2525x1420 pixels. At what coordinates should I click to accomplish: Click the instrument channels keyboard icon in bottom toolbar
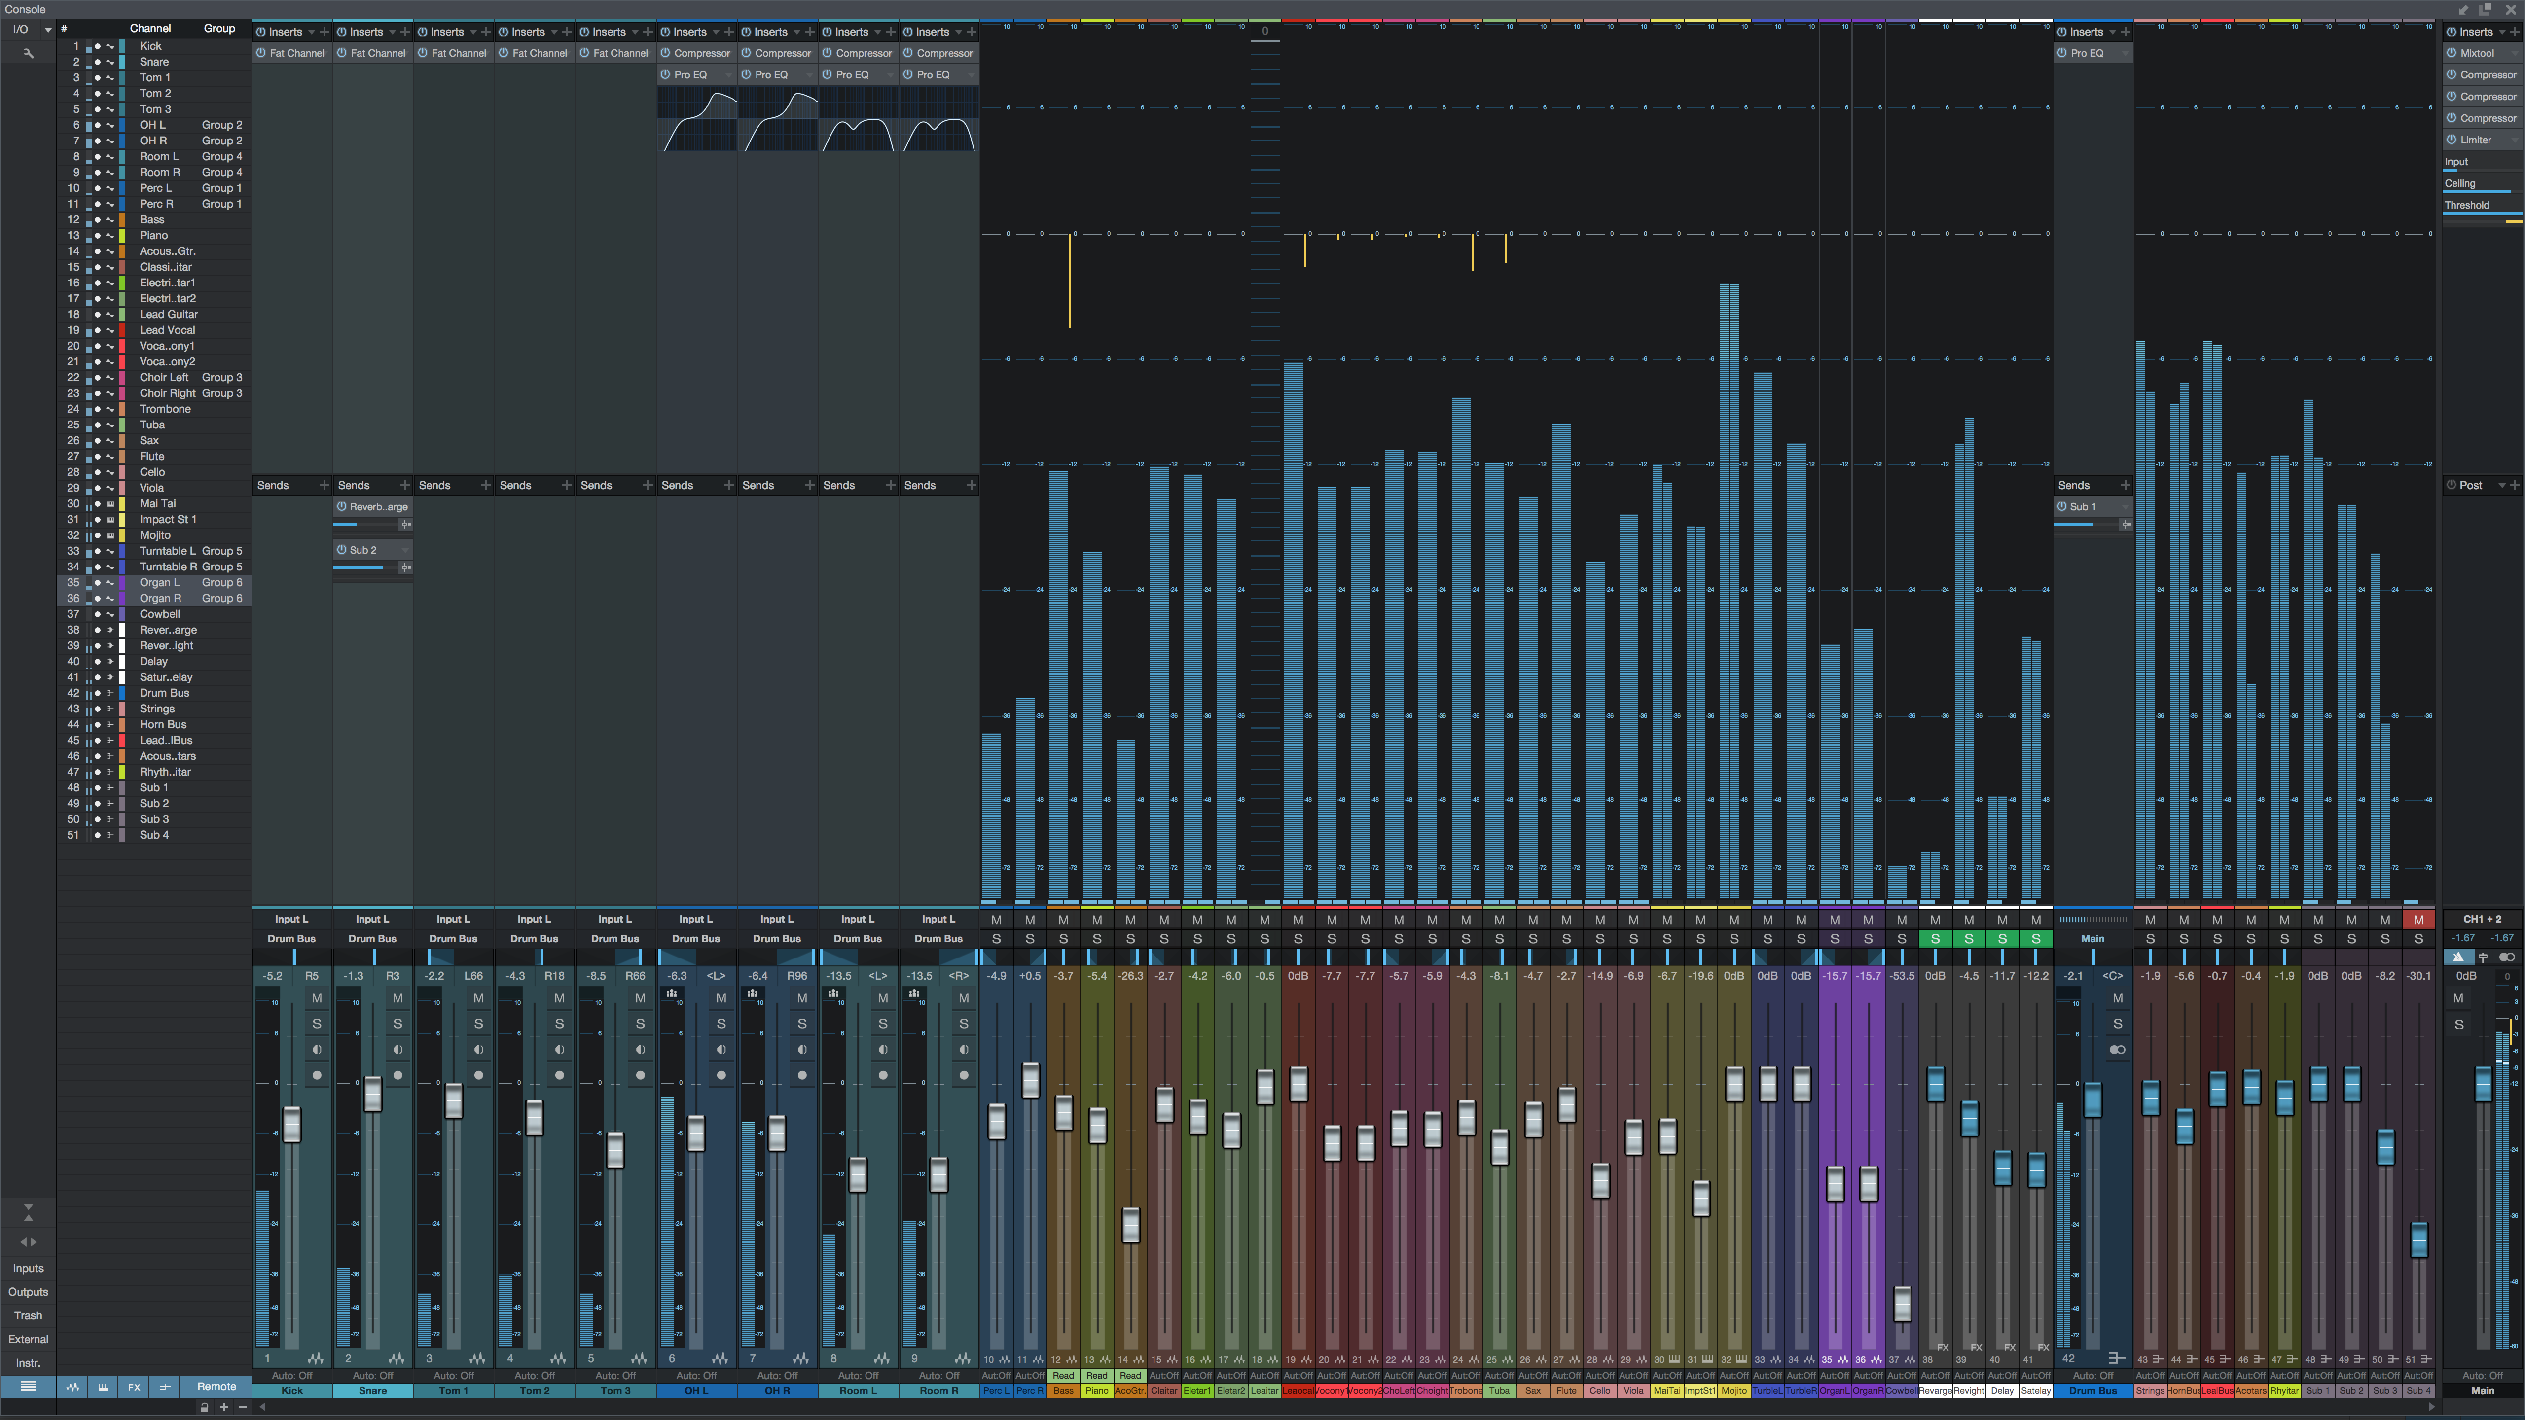(103, 1387)
